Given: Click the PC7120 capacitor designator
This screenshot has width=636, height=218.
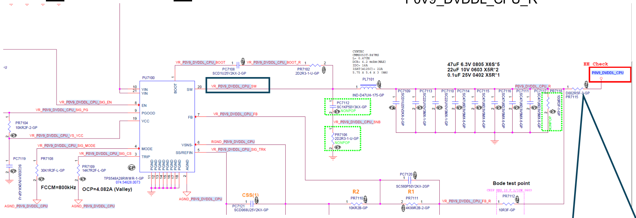Looking at the screenshot, I should coord(406,174).
